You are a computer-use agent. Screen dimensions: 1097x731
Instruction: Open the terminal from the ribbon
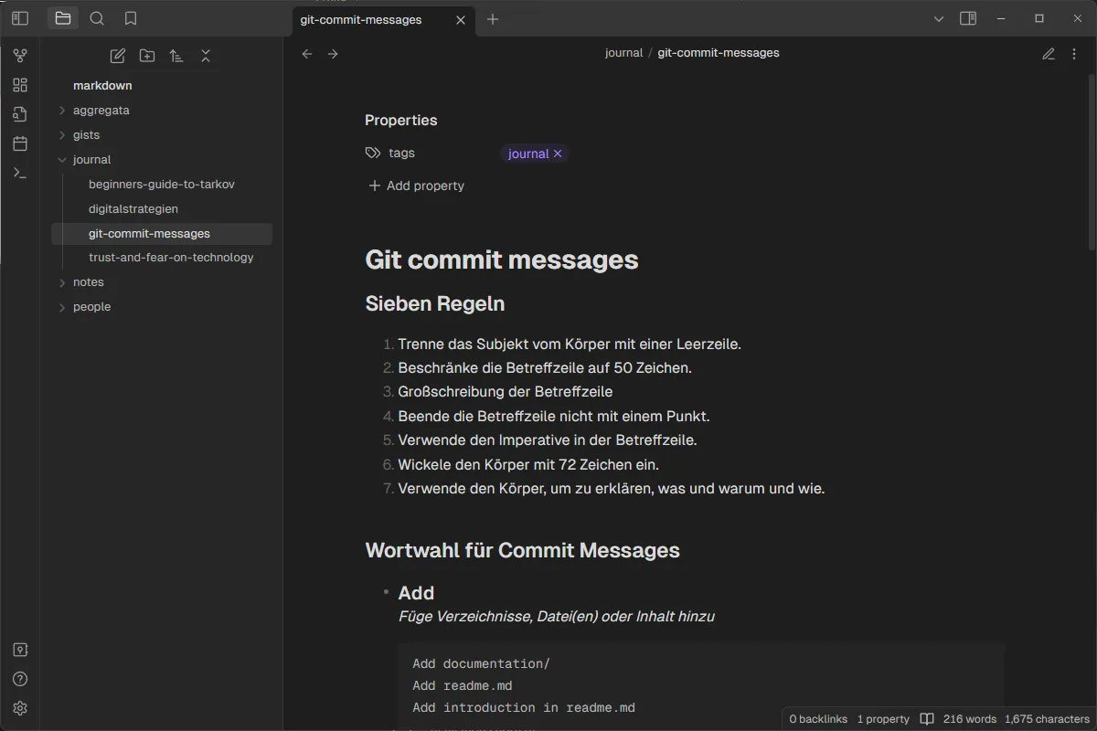19,173
